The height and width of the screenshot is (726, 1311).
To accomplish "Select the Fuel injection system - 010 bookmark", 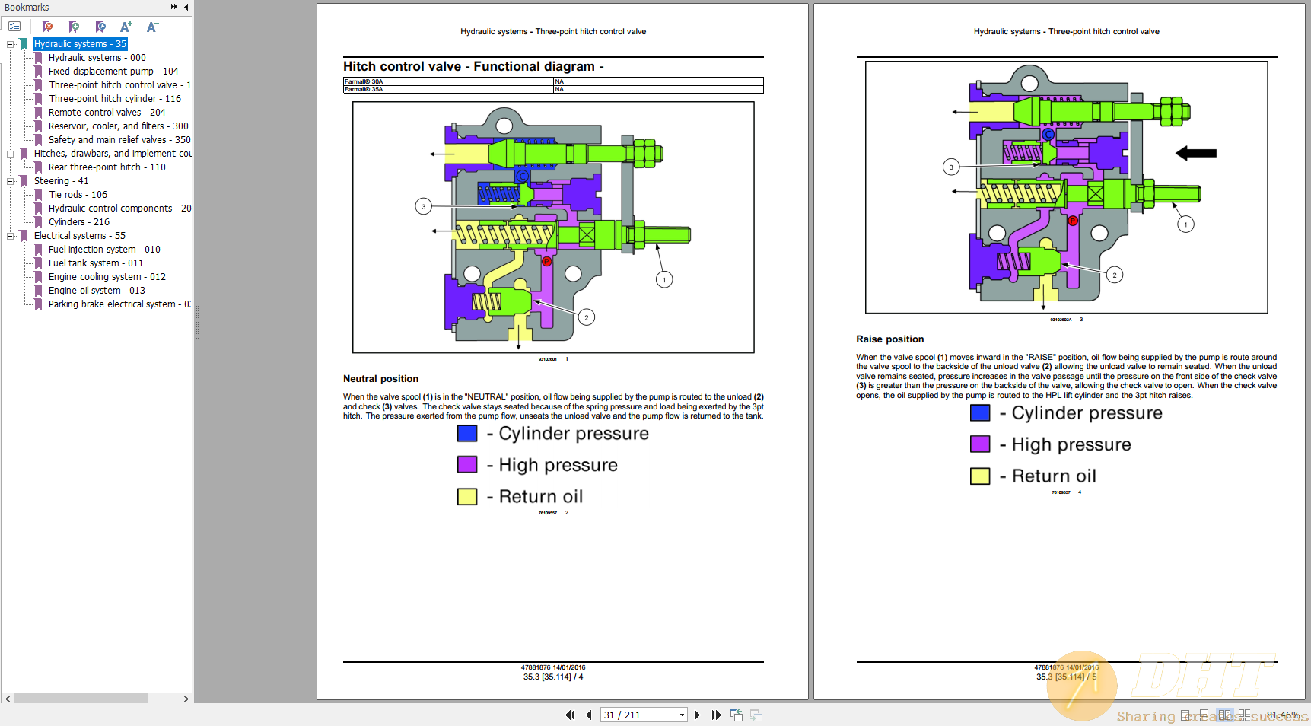I will click(x=104, y=249).
